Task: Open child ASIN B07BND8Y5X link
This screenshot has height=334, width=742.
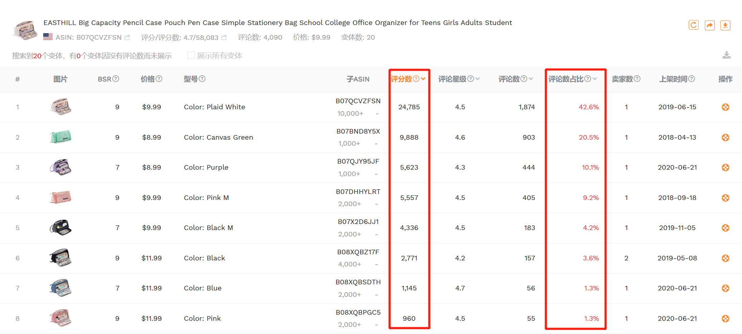Action: point(358,131)
